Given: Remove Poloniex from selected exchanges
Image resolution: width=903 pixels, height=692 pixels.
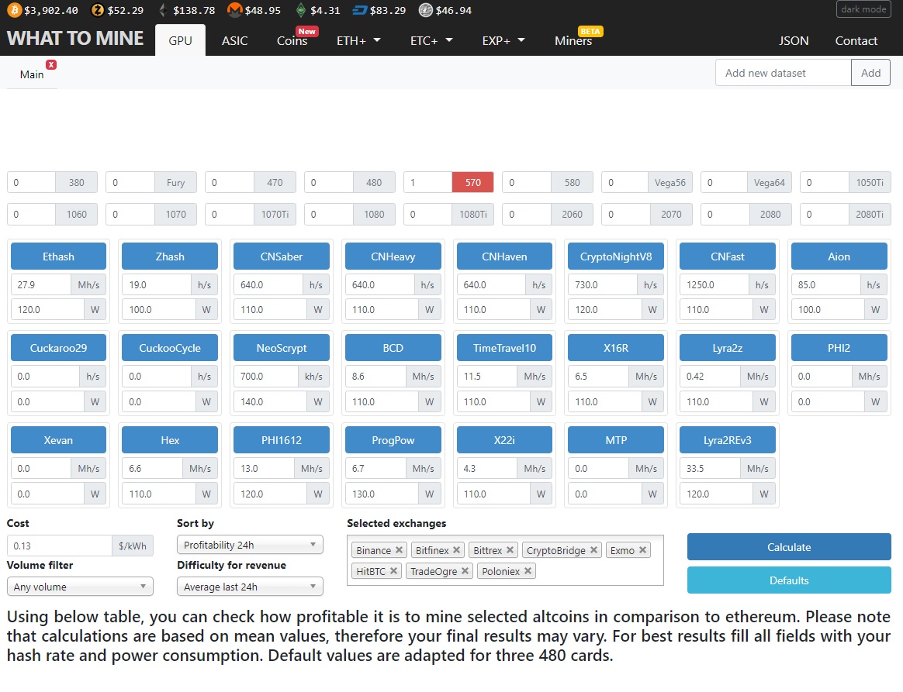Looking at the screenshot, I should pos(528,571).
